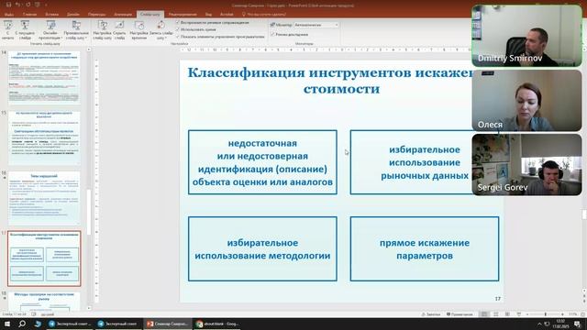This screenshot has height=330, width=587.
Task: Open the File tab
Action: tap(9, 15)
